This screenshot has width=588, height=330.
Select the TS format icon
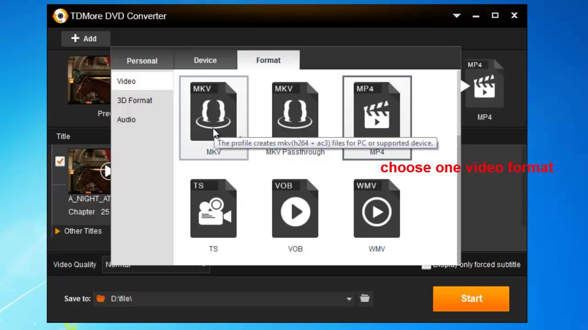(214, 209)
